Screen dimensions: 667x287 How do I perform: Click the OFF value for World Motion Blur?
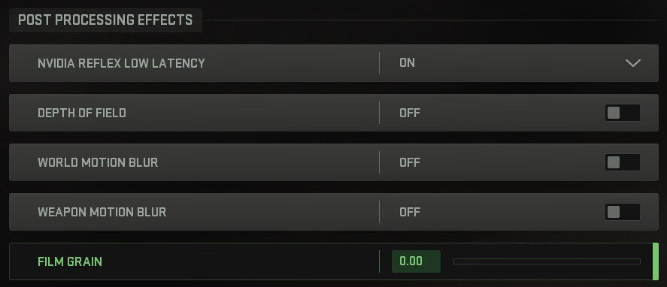[x=410, y=162]
